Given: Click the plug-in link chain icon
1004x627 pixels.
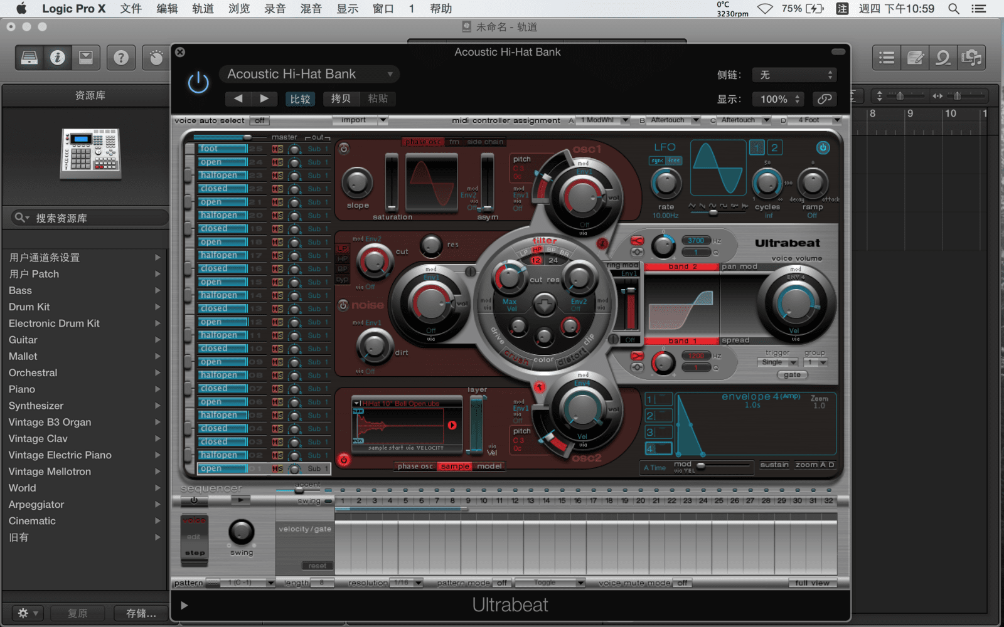Looking at the screenshot, I should [x=824, y=99].
